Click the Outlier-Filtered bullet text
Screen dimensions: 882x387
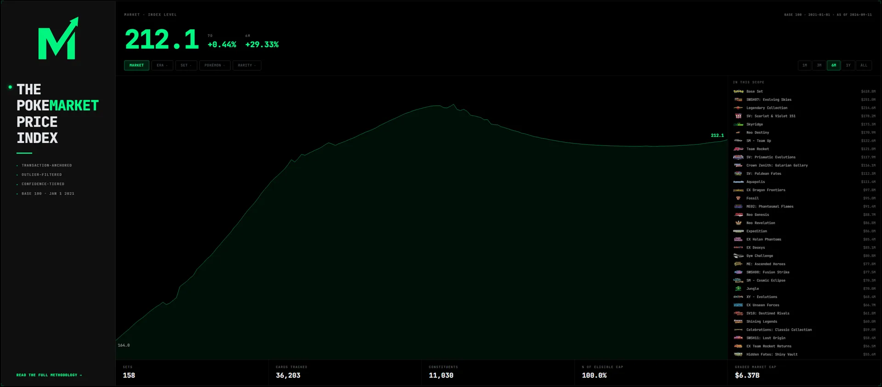tap(42, 175)
